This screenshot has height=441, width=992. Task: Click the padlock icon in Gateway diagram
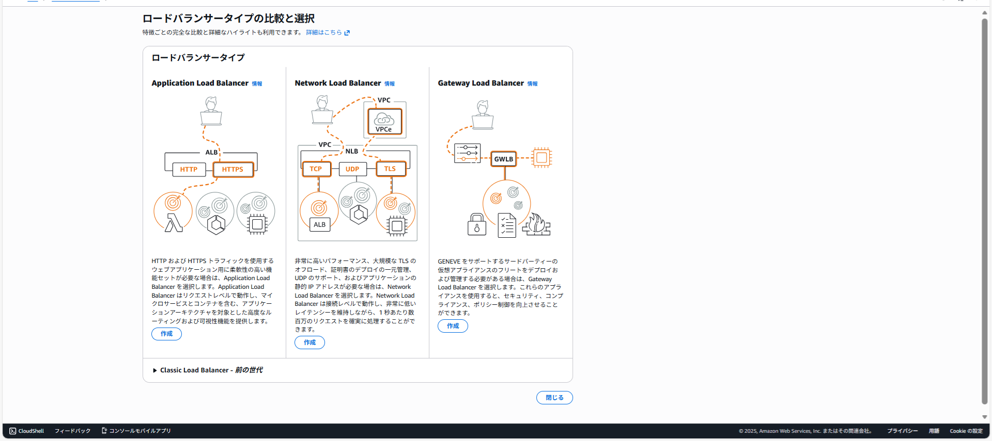click(476, 225)
